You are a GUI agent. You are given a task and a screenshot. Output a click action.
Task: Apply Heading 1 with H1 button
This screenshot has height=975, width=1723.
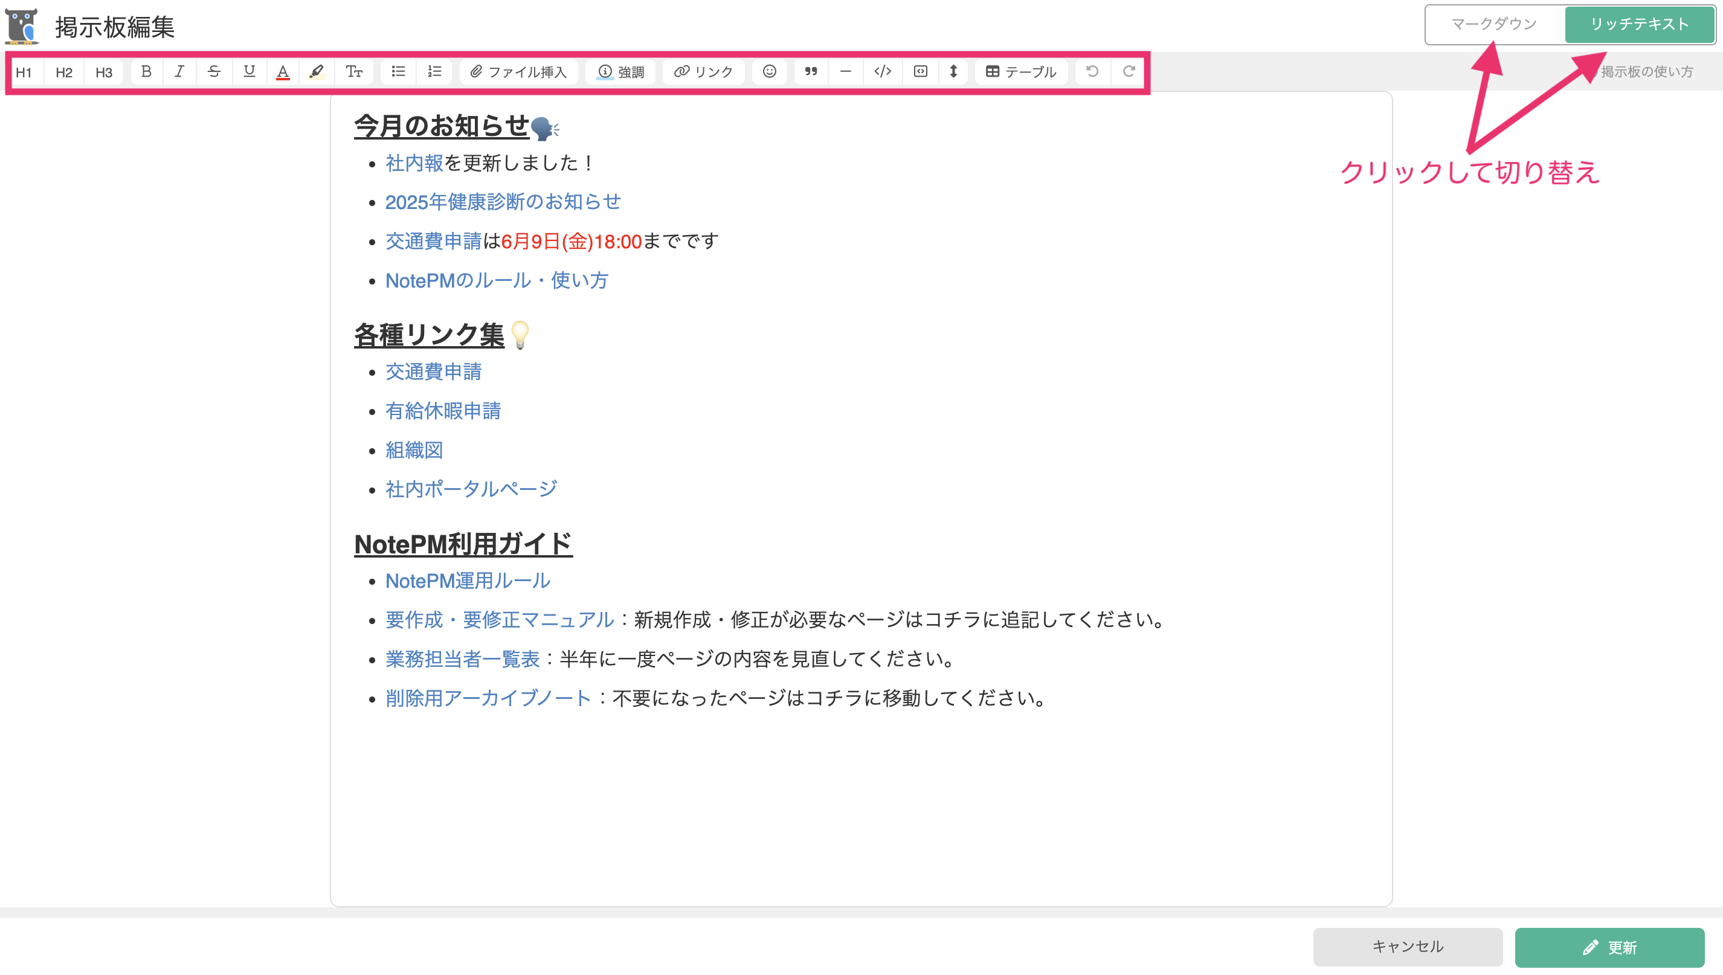[24, 72]
